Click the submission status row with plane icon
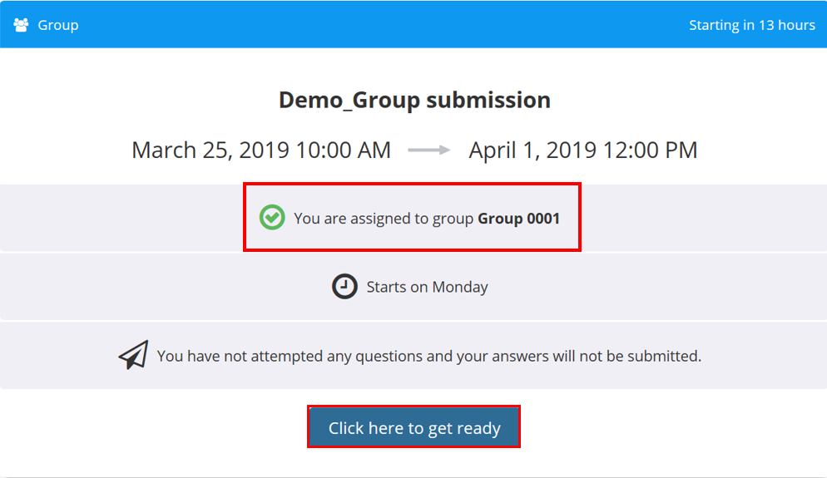This screenshot has width=827, height=478. 413,356
